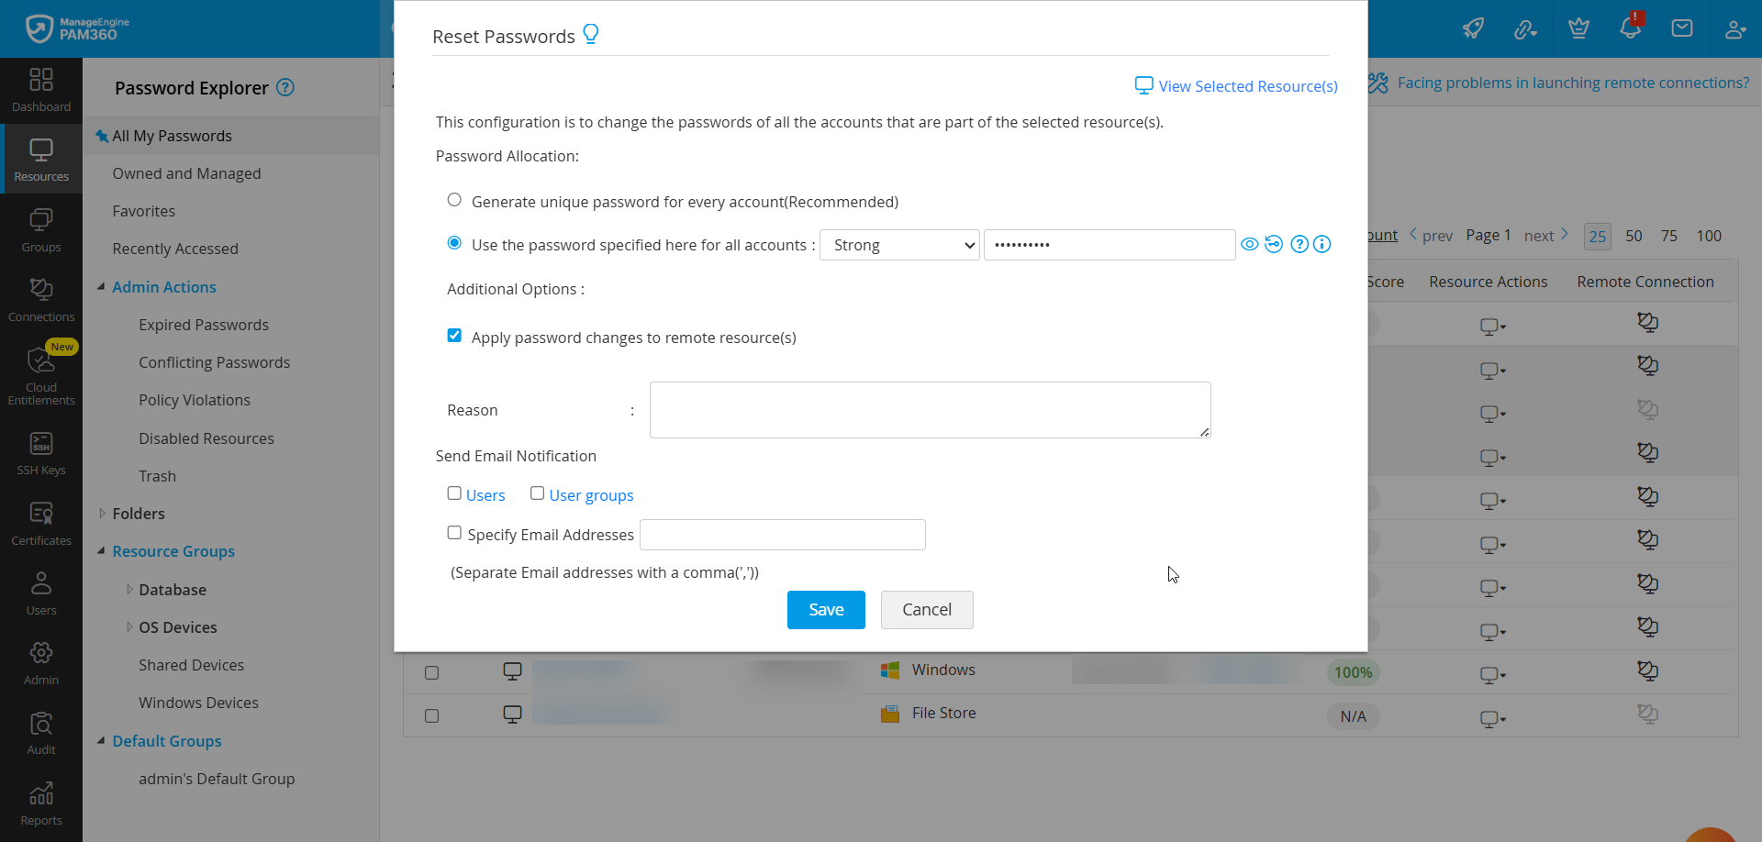Show the typed password using the eye icon
This screenshot has height=842, width=1762.
click(x=1250, y=244)
